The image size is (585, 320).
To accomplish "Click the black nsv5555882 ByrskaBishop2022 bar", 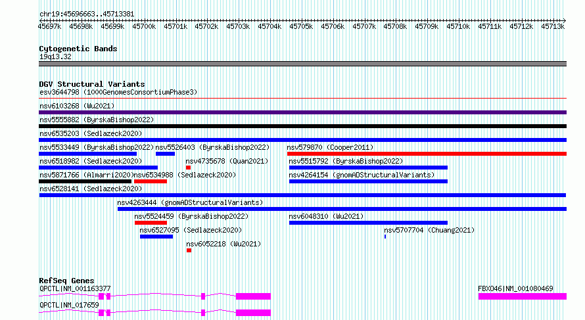I will [302, 126].
